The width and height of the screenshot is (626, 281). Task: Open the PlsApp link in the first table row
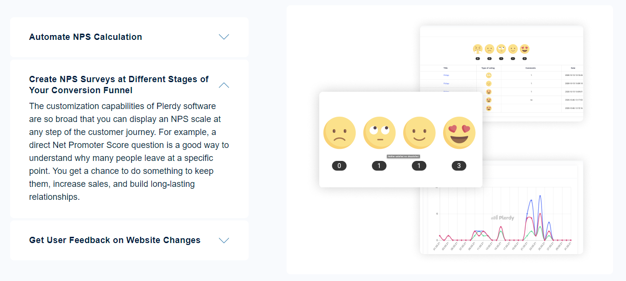[x=446, y=75]
